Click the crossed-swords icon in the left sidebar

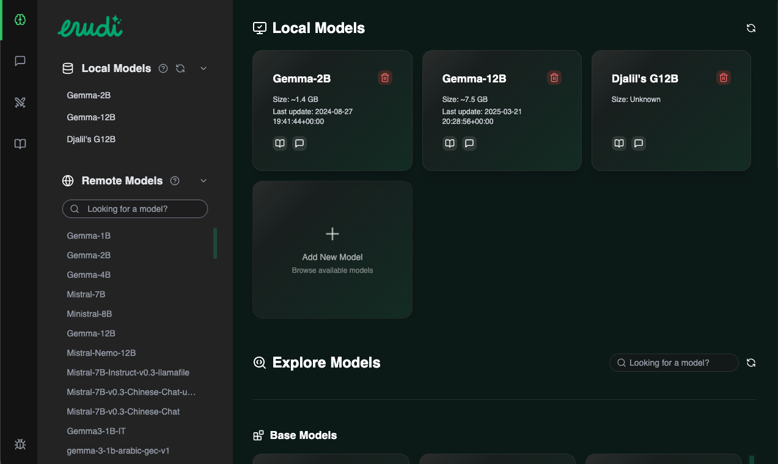pyautogui.click(x=20, y=102)
